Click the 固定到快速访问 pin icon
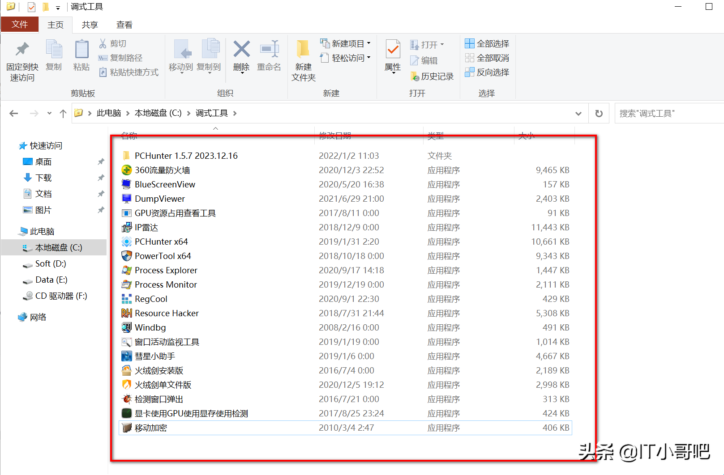The height and width of the screenshot is (475, 724). coord(21,49)
